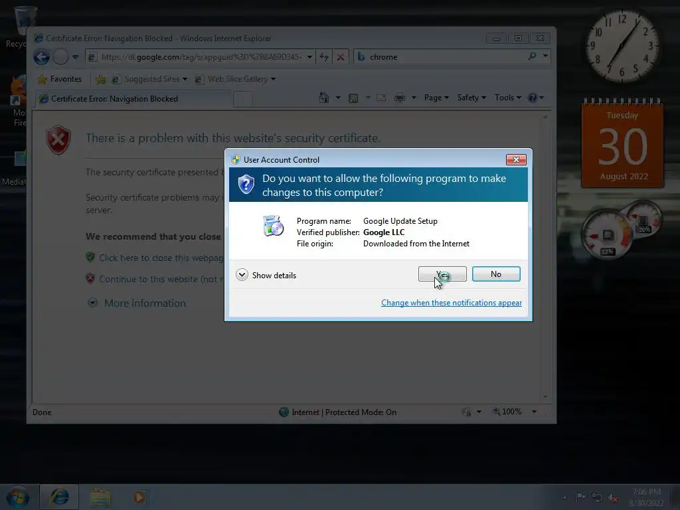This screenshot has height=510, width=680.
Task: Click Internet Explorer taskbar icon
Action: tap(59, 497)
